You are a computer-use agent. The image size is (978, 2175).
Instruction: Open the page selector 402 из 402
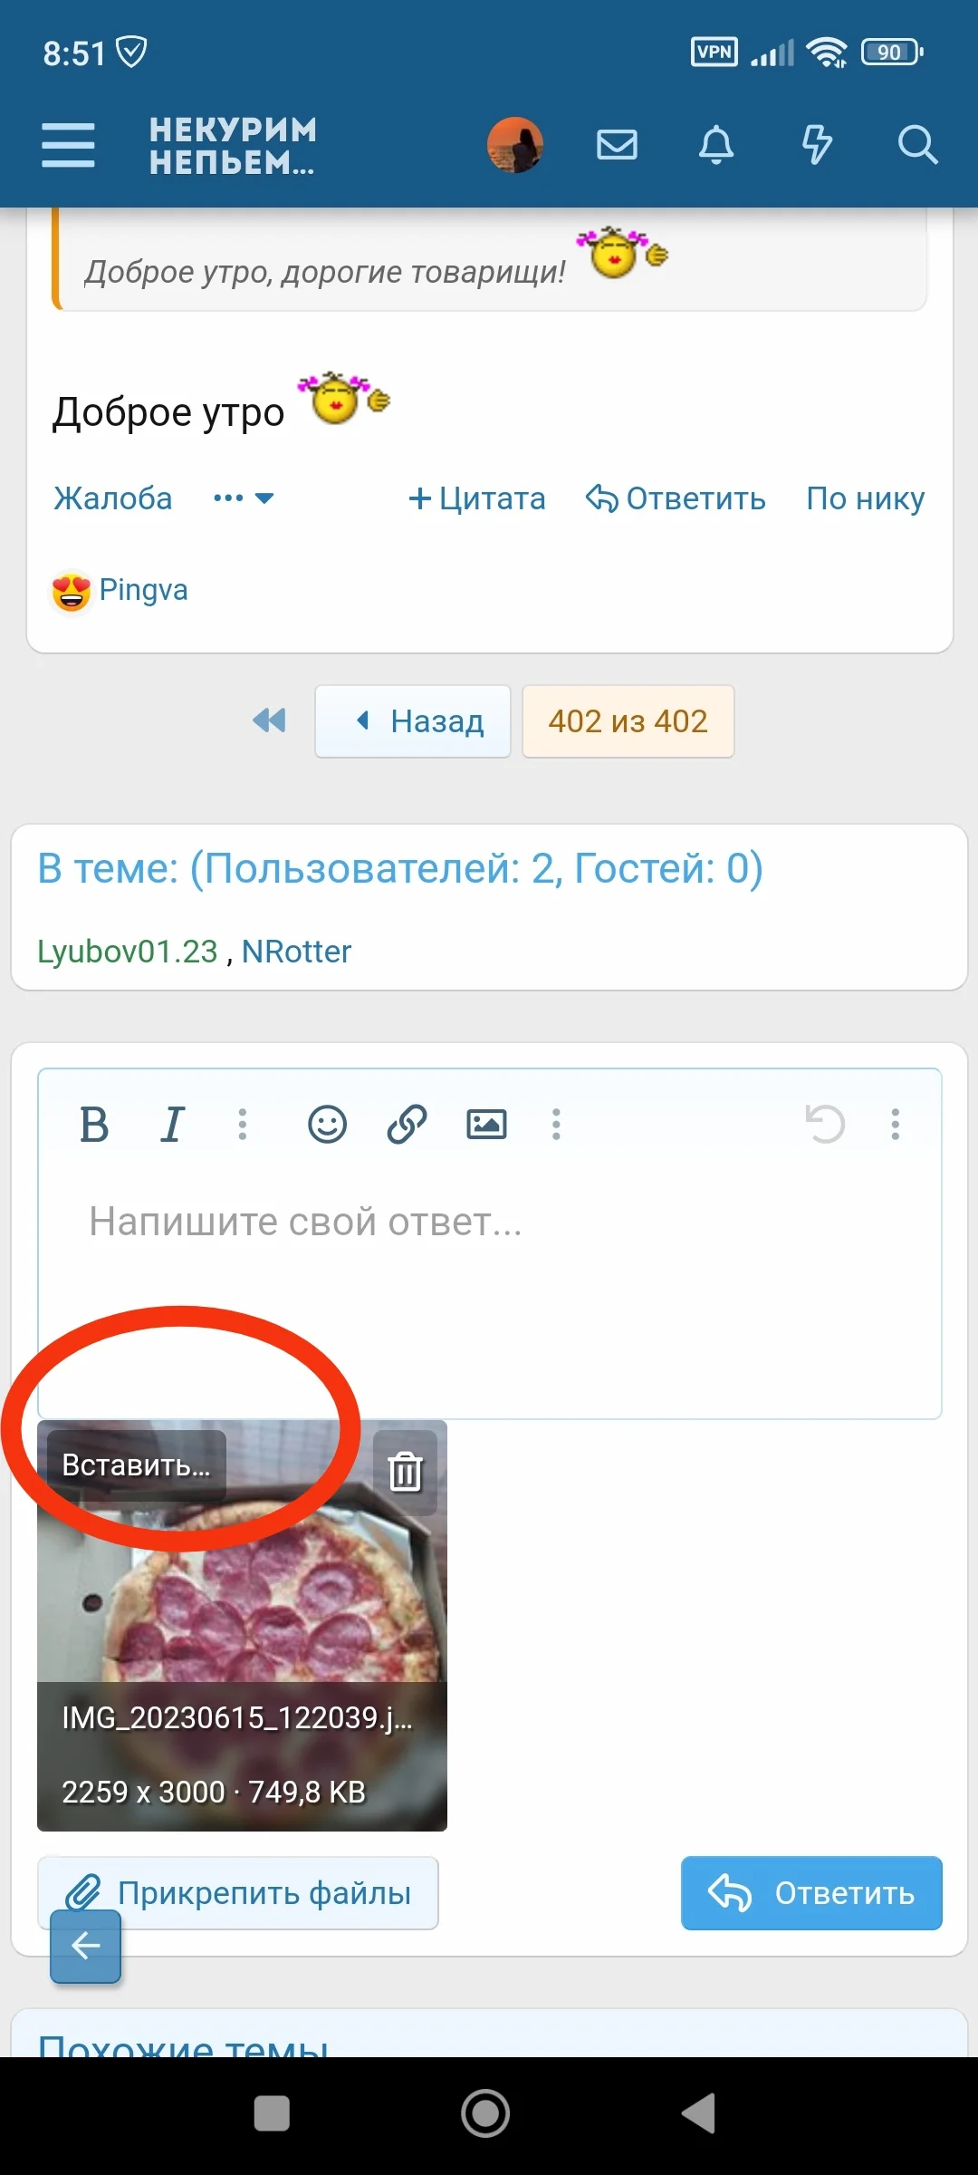point(628,721)
